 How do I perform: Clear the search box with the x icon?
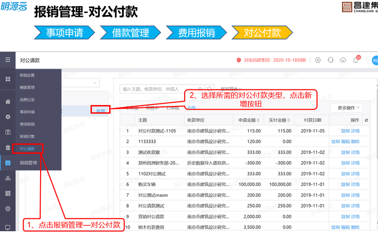pyautogui.click(x=200, y=88)
